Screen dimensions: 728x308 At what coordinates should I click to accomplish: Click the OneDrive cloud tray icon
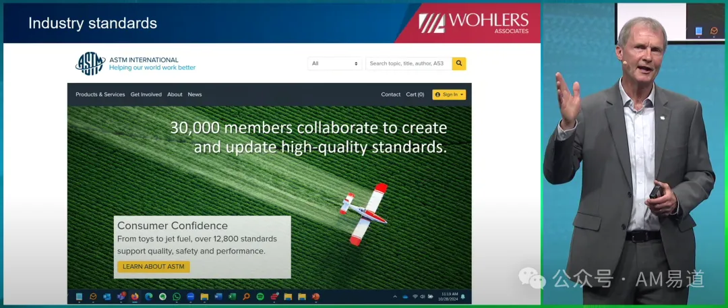(x=405, y=297)
